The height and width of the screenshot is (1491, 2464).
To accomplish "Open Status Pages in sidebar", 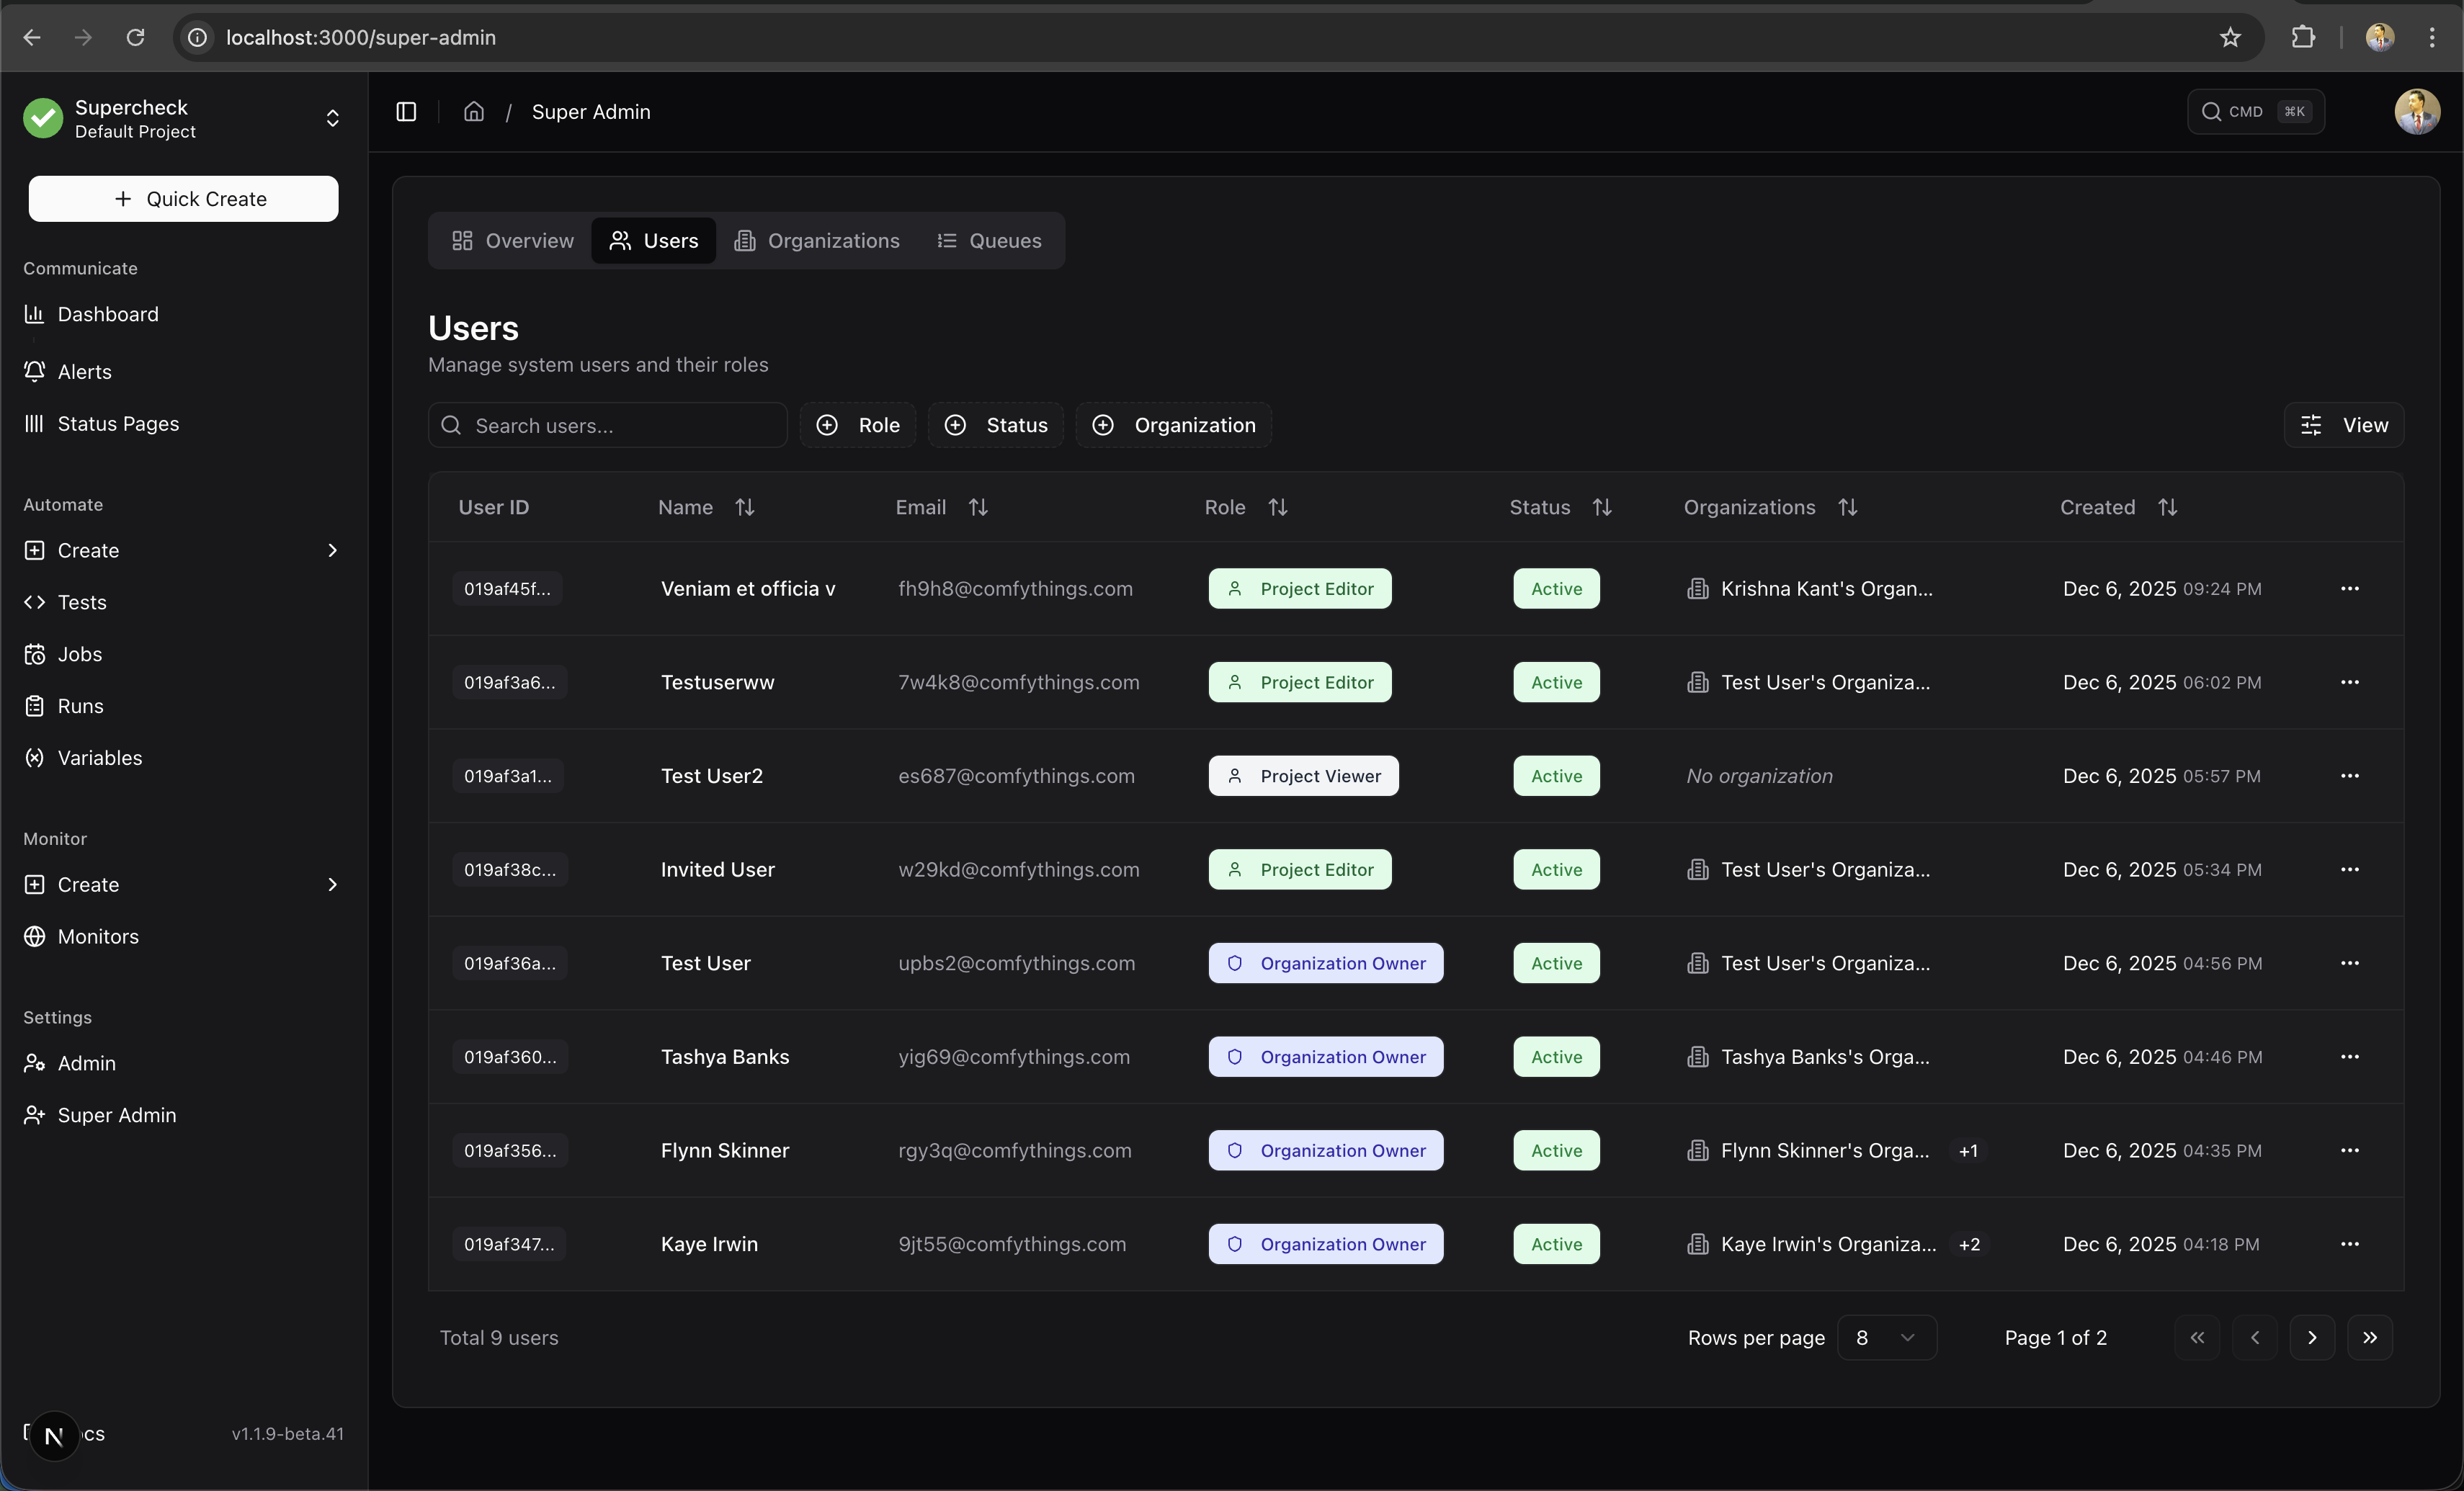I will [x=118, y=424].
